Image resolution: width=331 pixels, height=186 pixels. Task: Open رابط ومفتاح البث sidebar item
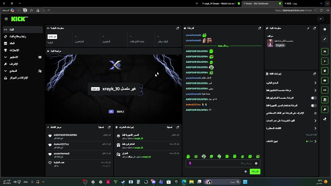pyautogui.click(x=23, y=36)
